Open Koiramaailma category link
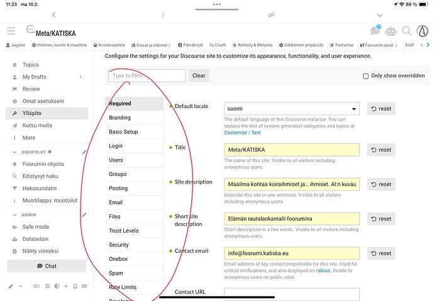 (x=109, y=45)
